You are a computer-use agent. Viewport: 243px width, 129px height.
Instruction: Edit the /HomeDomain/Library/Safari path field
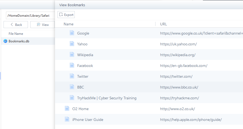[30, 16]
